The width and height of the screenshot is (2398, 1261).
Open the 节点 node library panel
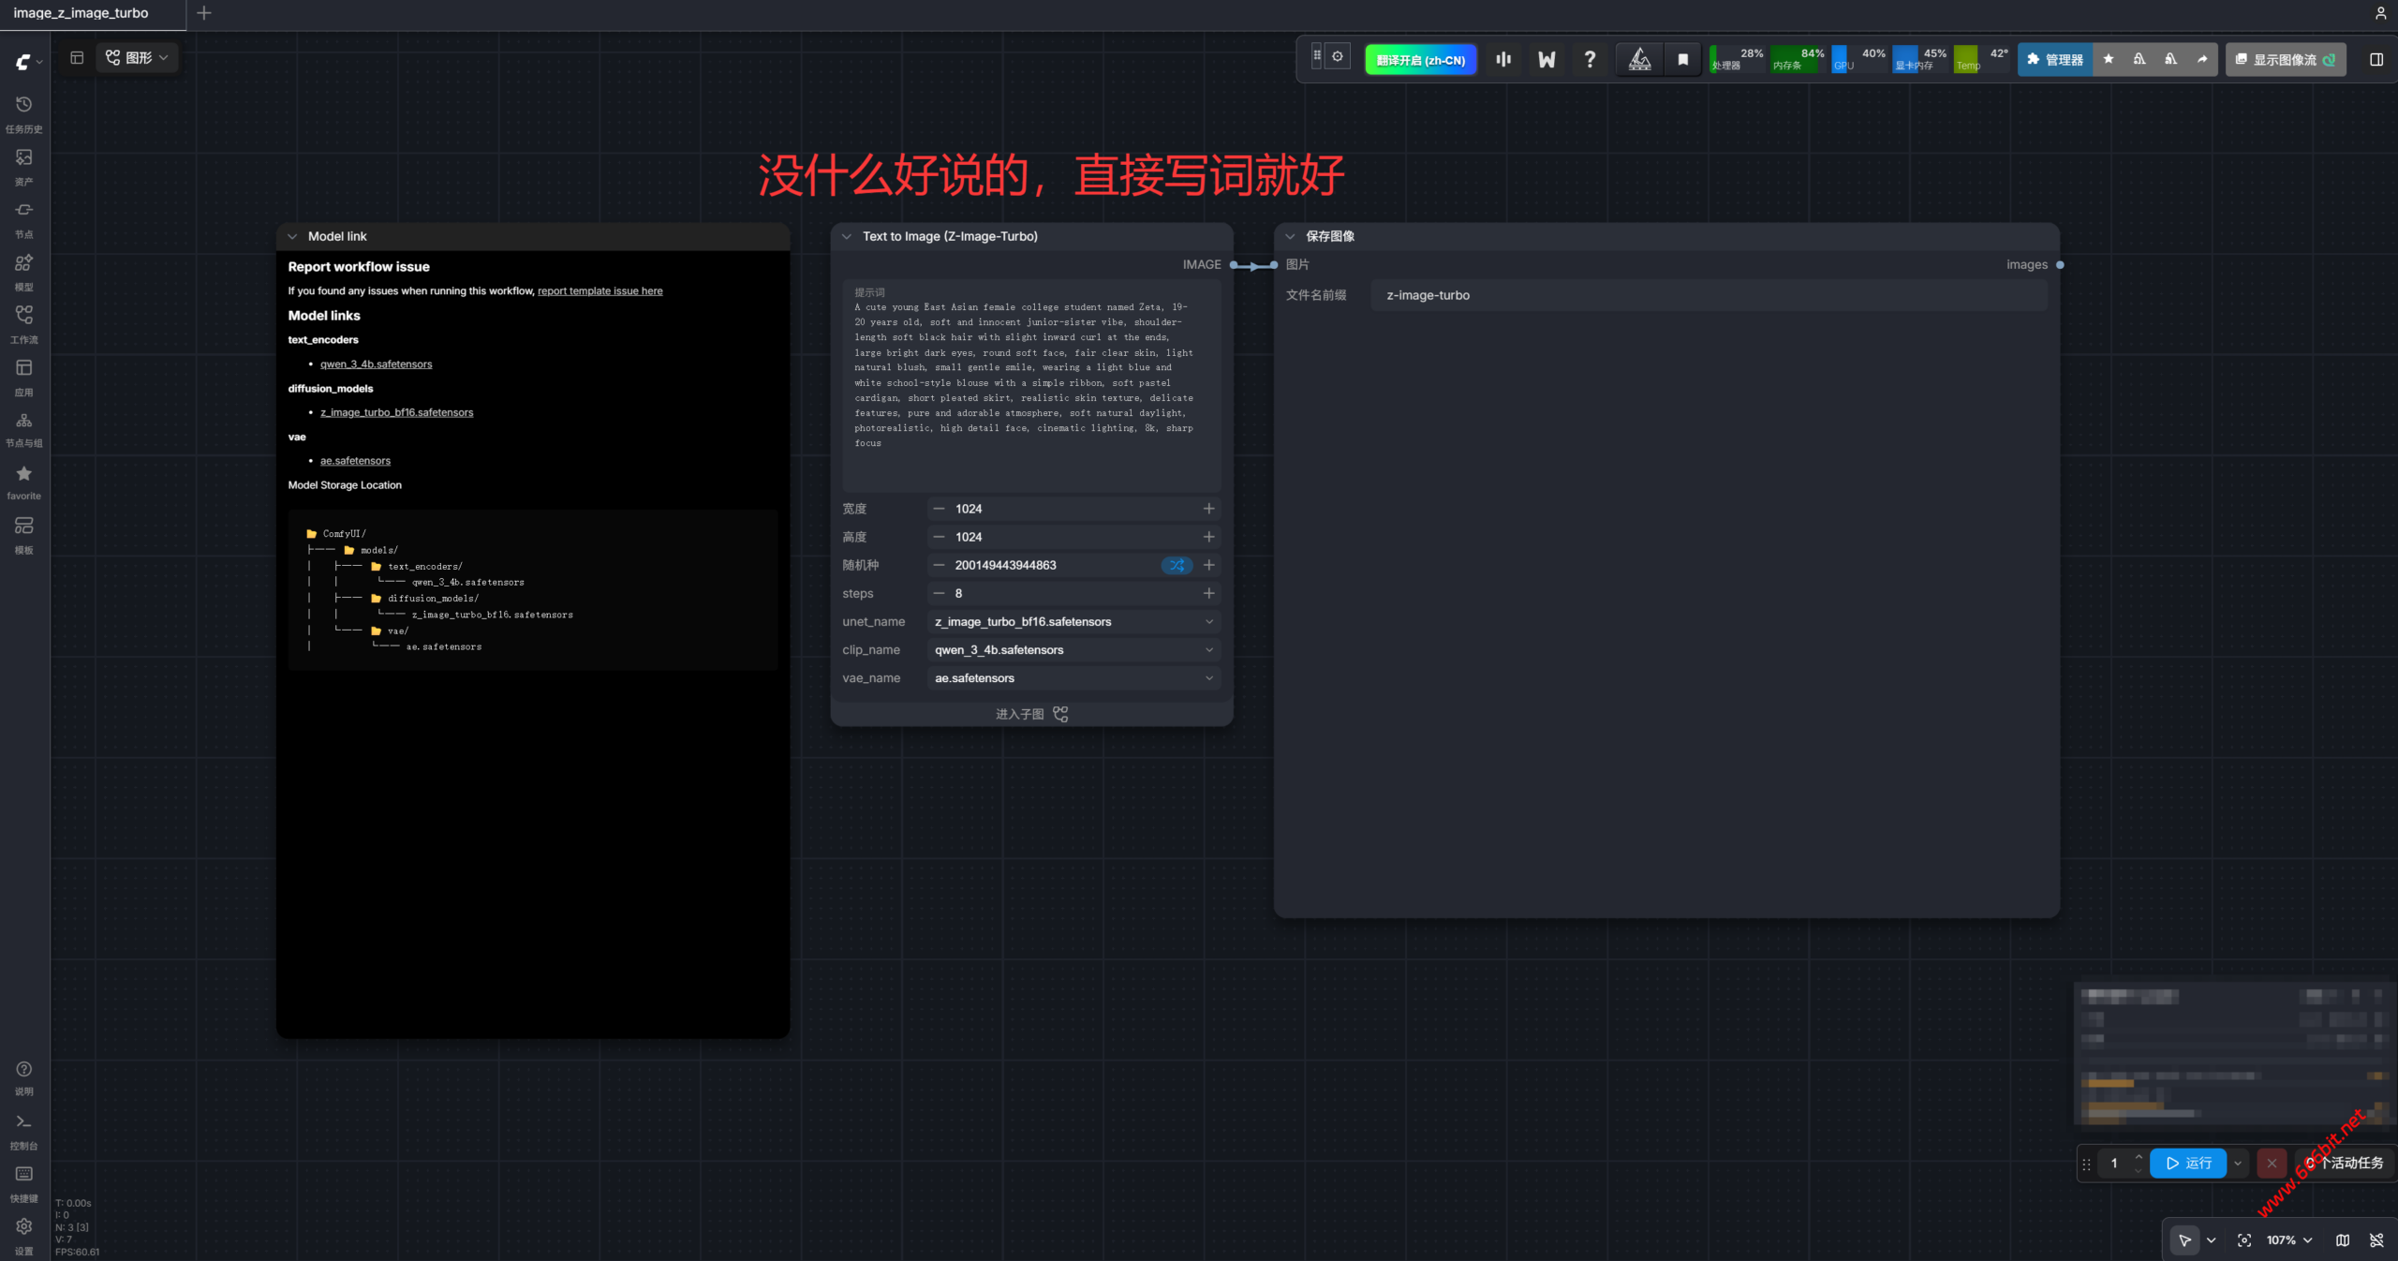point(24,218)
